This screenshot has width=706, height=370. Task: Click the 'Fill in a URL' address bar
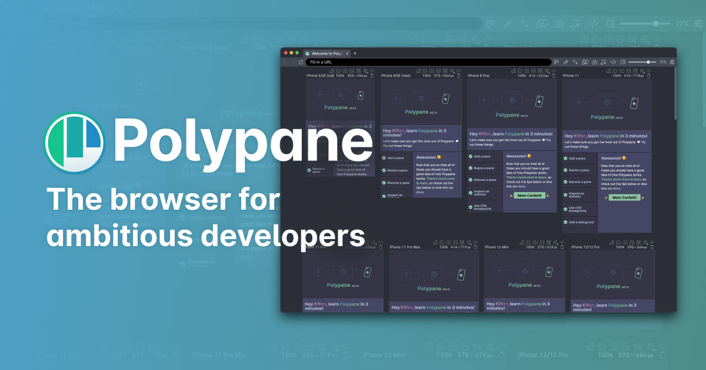click(x=428, y=62)
